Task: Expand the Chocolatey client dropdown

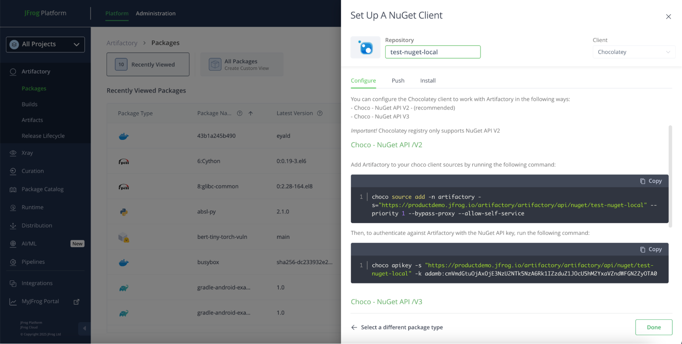Action: coord(668,52)
